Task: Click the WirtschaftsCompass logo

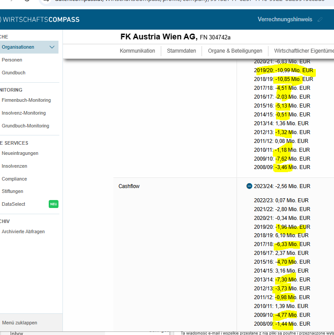Action: point(39,19)
